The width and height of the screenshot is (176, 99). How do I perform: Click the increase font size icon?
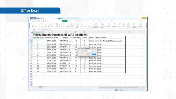click(50, 24)
